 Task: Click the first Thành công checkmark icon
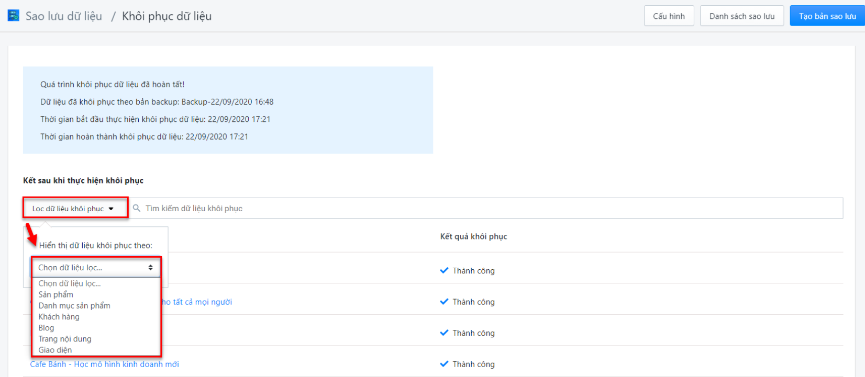[x=444, y=270]
